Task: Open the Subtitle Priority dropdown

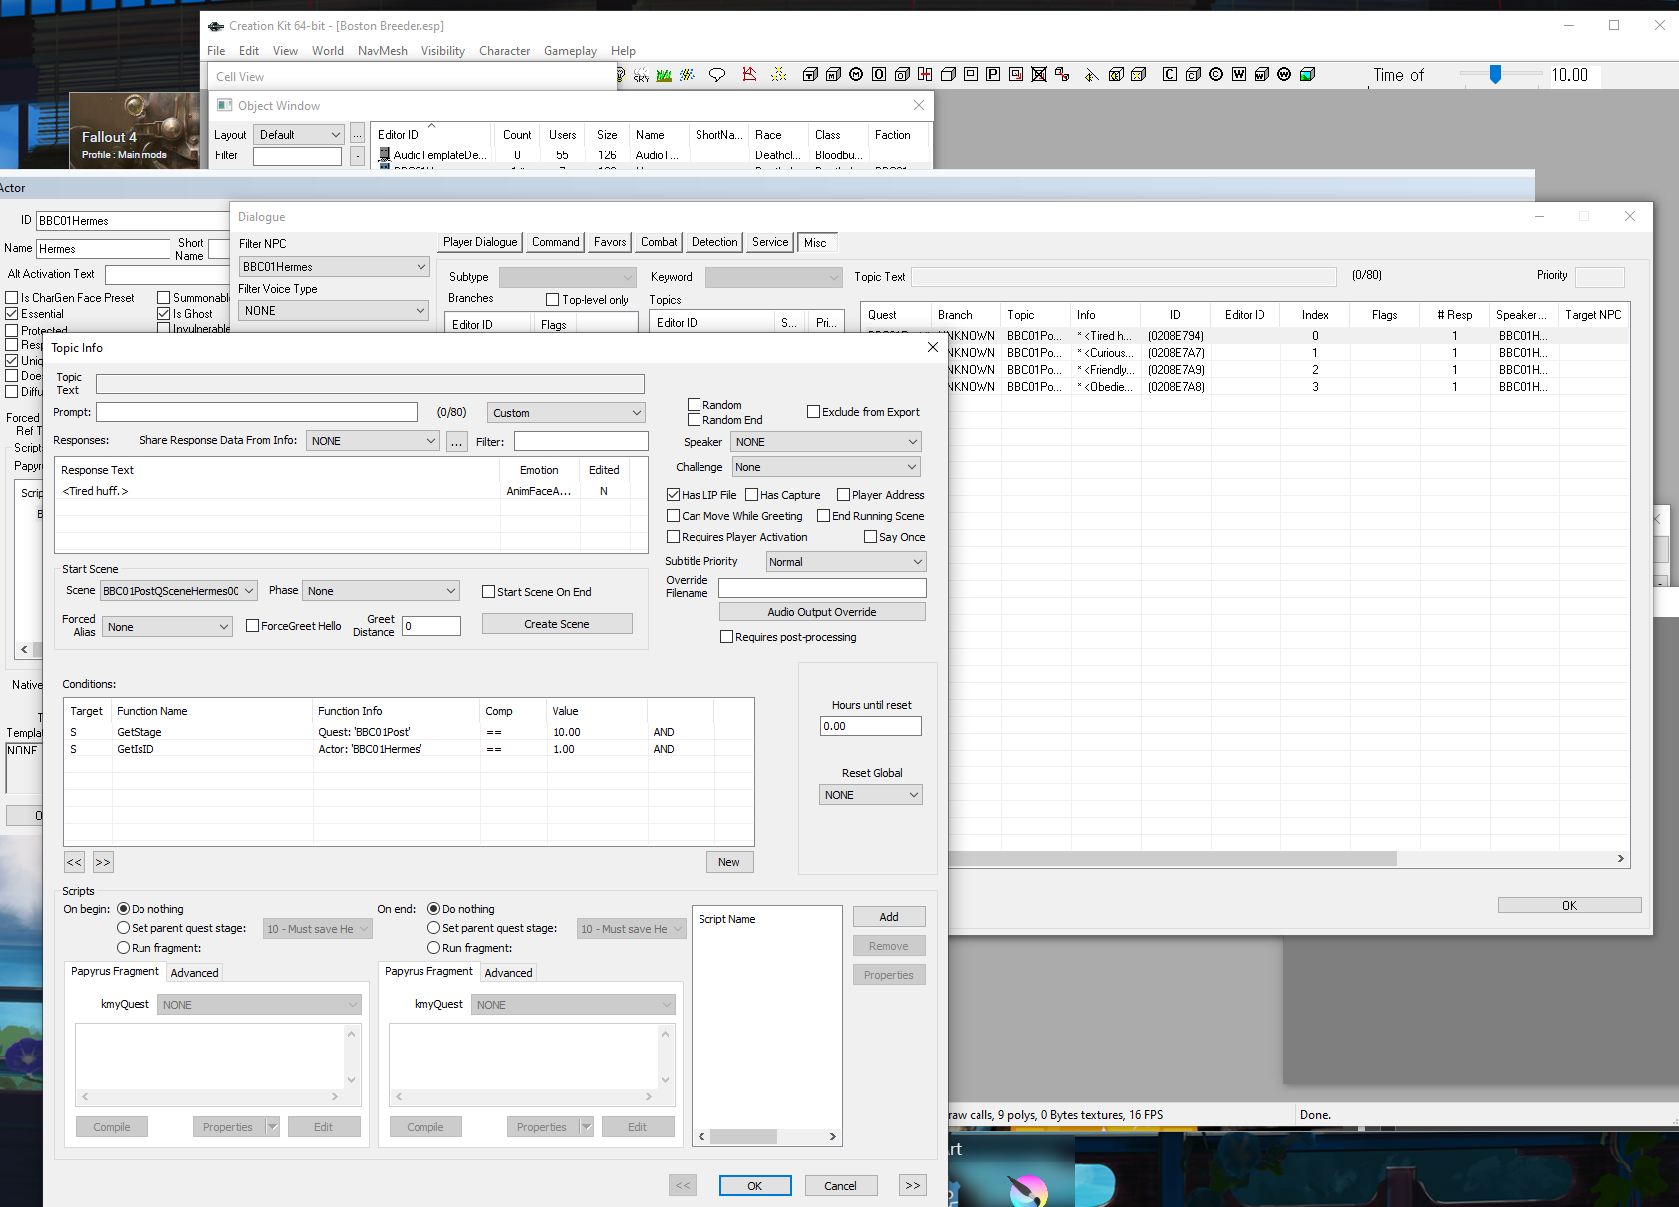Action: tap(846, 562)
